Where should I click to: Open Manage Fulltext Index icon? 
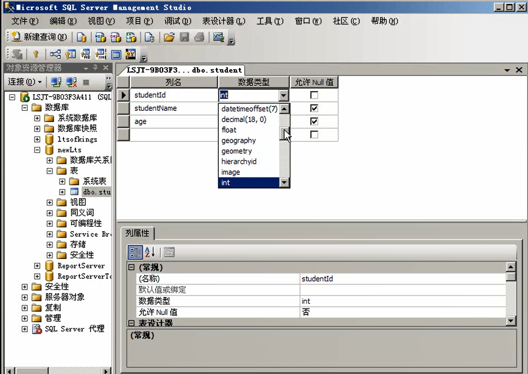pyautogui.click(x=85, y=55)
